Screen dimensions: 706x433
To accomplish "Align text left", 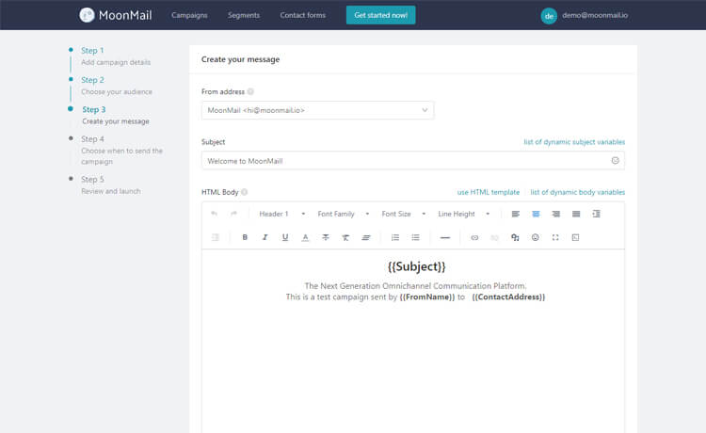I will click(x=516, y=214).
